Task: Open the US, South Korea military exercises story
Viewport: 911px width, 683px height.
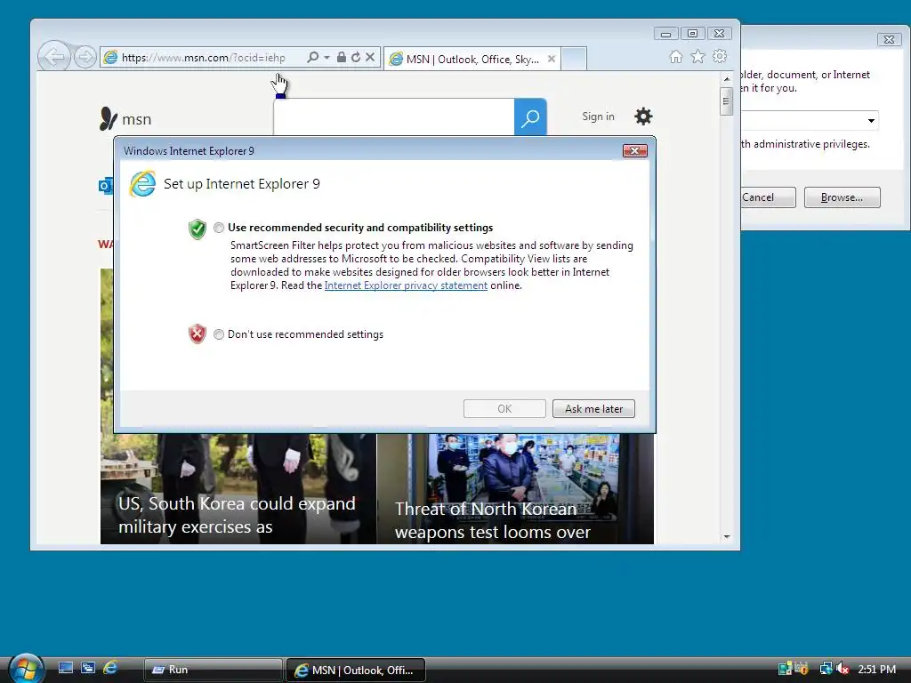Action: 237,515
